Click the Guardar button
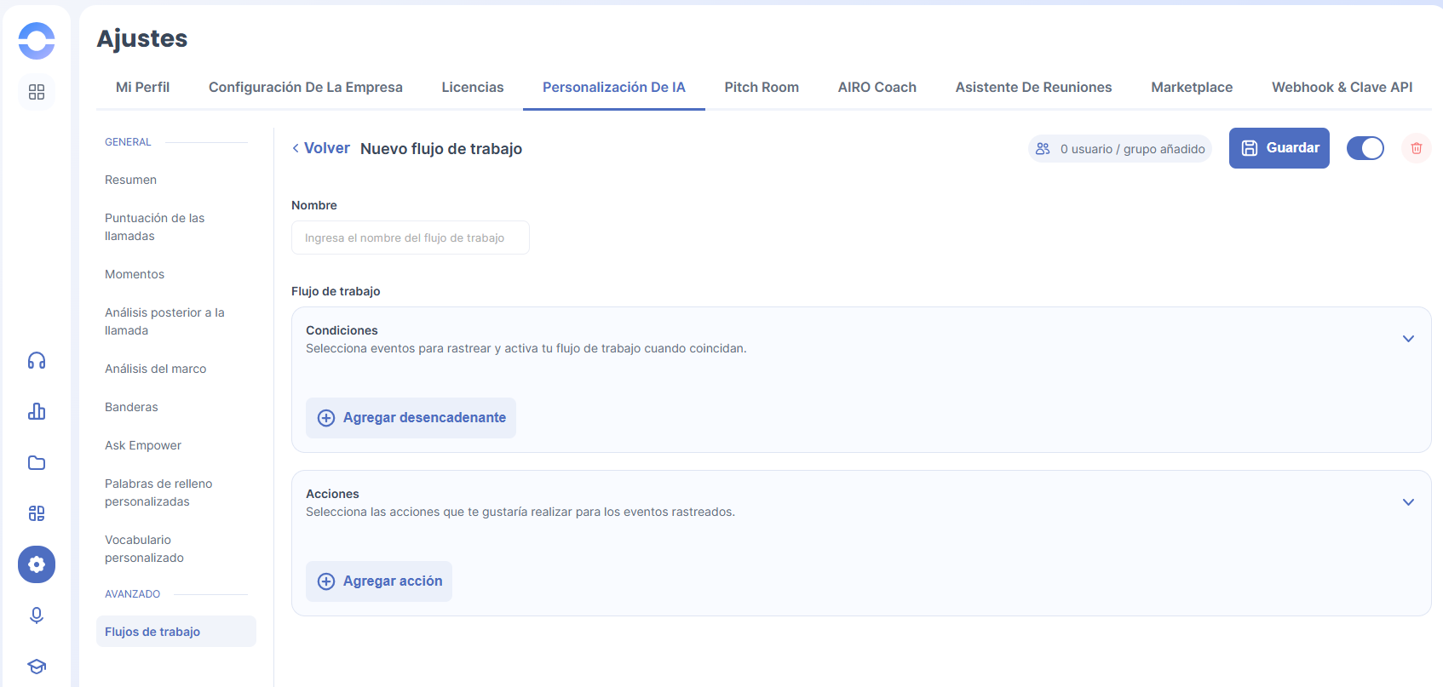Viewport: 1443px width, 687px height. [x=1279, y=148]
